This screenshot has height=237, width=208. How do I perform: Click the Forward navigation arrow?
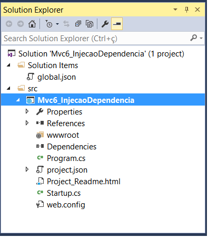tap(21, 24)
